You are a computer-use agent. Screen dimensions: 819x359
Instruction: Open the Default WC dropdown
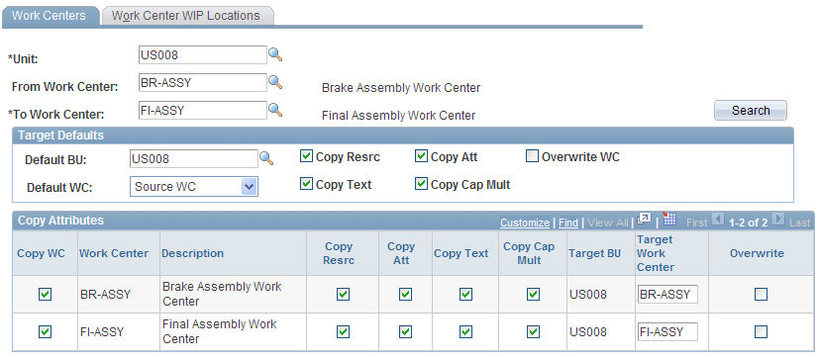(x=194, y=186)
